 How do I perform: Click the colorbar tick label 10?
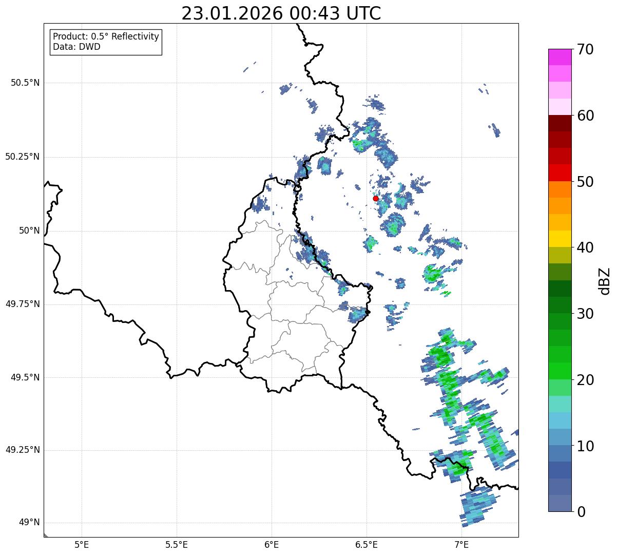585,446
